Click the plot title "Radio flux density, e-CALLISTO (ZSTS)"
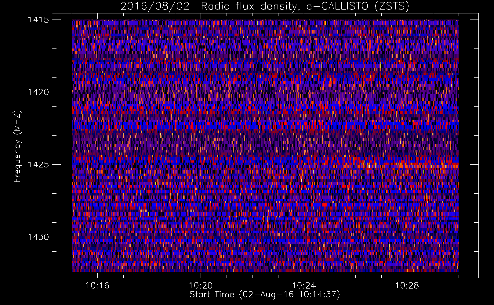 305,6
